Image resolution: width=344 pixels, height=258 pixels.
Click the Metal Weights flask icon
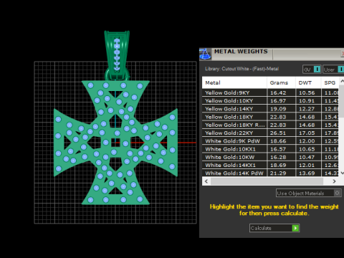(205, 54)
